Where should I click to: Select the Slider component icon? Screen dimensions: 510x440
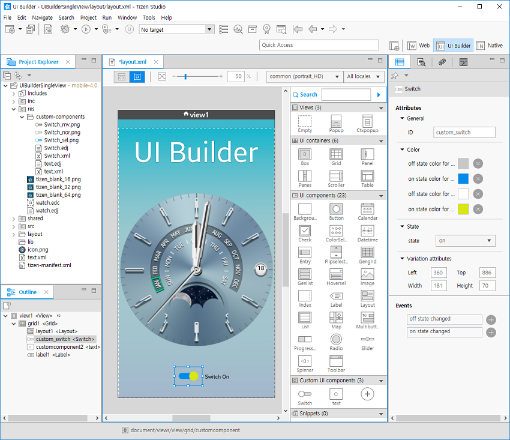(x=367, y=338)
